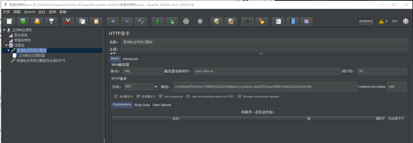Click the Expand all plus icon

tap(113, 21)
